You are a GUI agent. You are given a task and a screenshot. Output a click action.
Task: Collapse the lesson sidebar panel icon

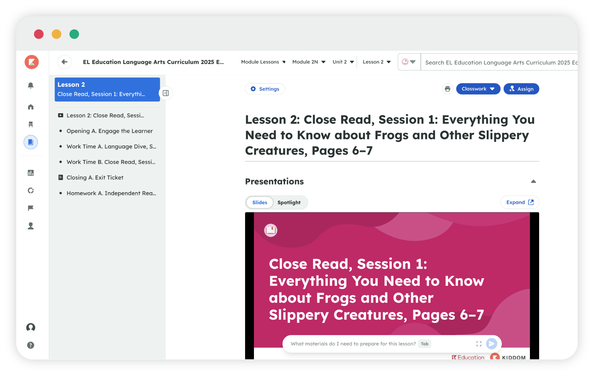(x=166, y=93)
